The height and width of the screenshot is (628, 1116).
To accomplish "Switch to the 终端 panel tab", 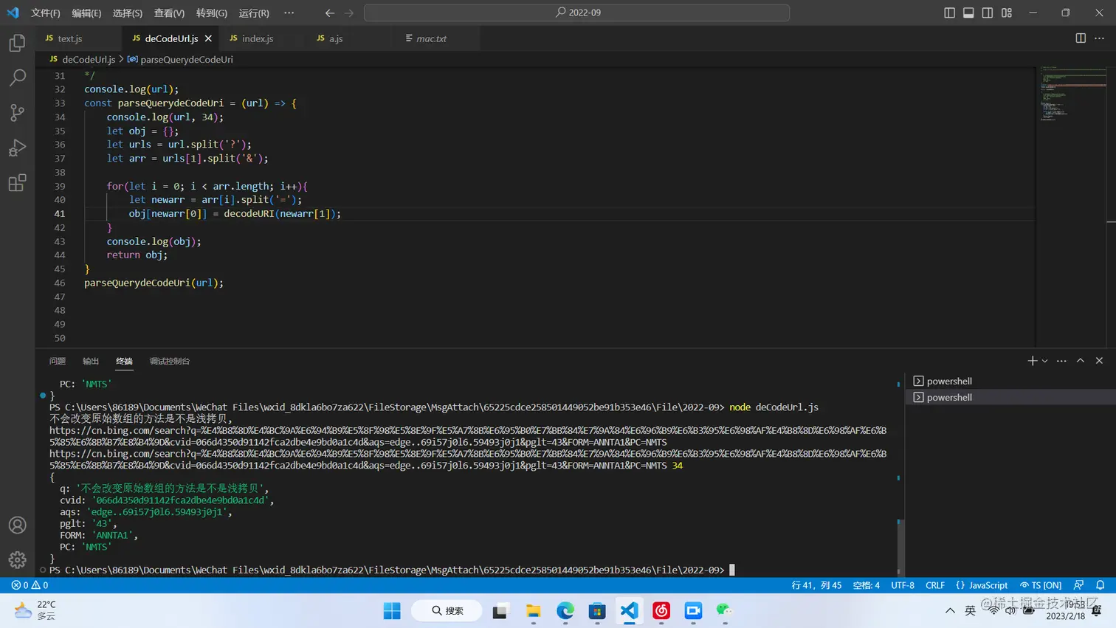I will (x=124, y=361).
